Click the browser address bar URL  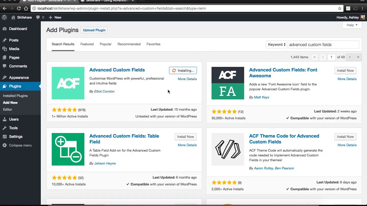[x=122, y=8]
